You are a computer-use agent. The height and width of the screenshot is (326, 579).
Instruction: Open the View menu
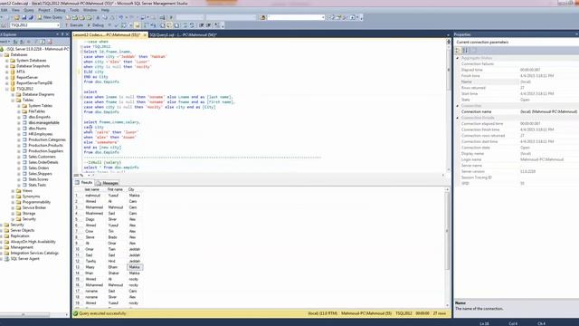15,10
